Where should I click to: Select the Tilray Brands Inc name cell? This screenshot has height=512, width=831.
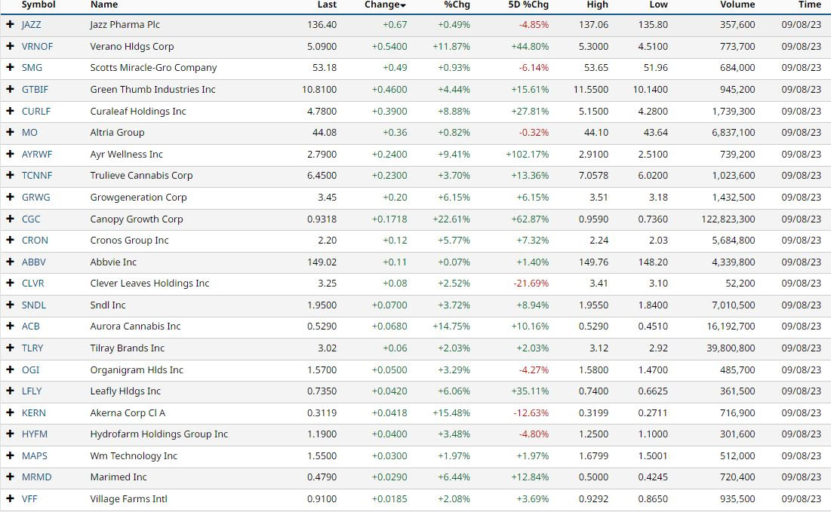click(128, 348)
